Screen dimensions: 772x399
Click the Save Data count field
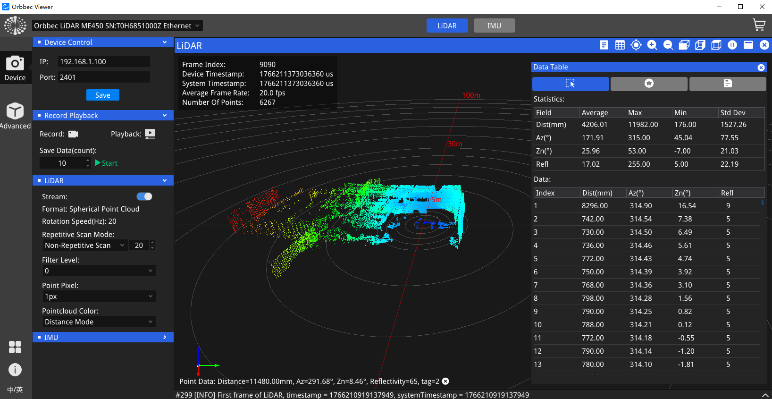[x=62, y=163]
